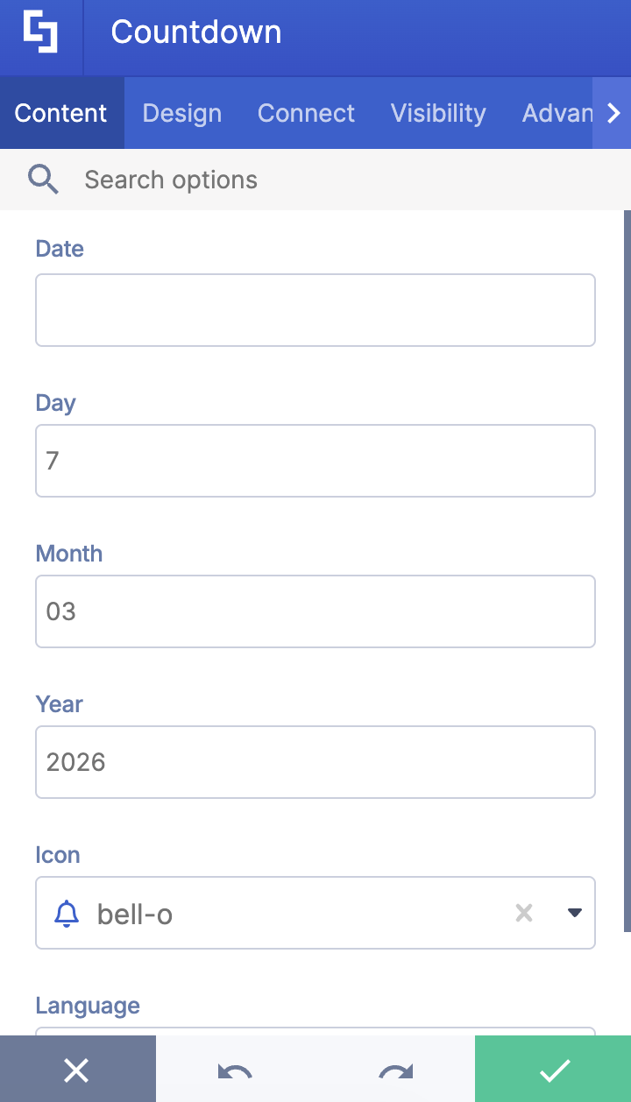Click the bell-o icon in the Icon field
The height and width of the screenshot is (1102, 631).
click(65, 913)
